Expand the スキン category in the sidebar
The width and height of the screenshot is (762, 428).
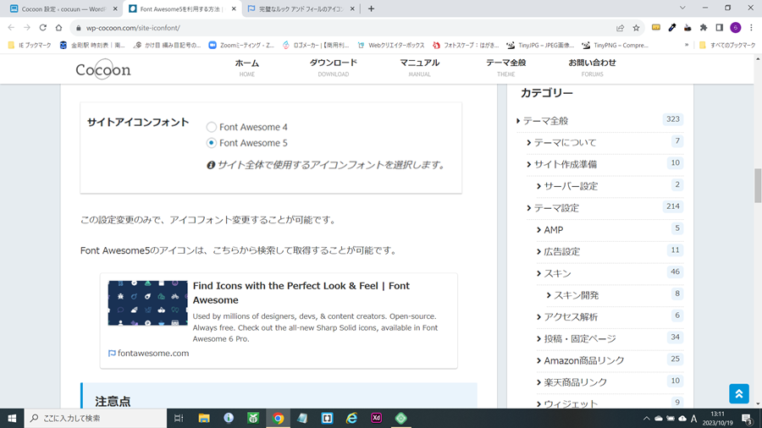click(x=539, y=273)
